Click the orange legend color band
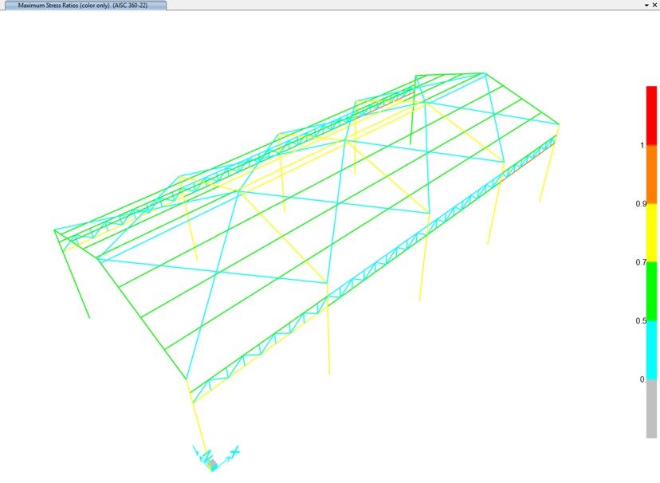Viewport: 660px width, 483px height. 651,174
